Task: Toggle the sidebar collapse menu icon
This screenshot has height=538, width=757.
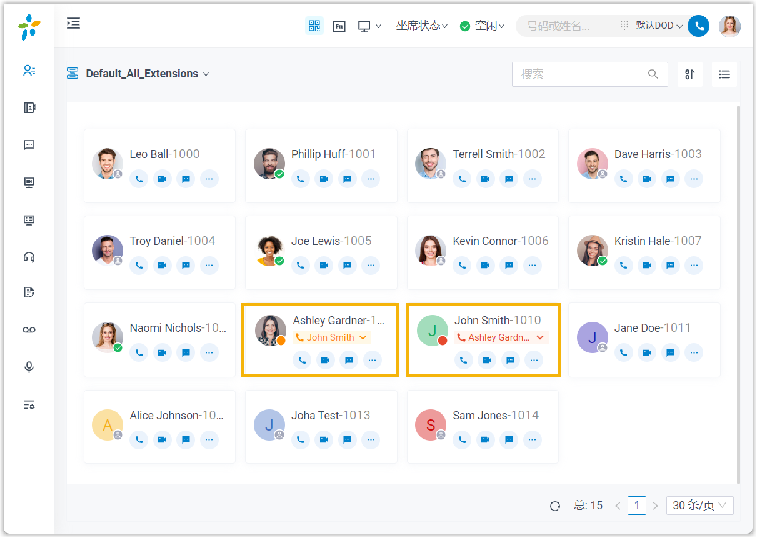Action: pyautogui.click(x=74, y=24)
